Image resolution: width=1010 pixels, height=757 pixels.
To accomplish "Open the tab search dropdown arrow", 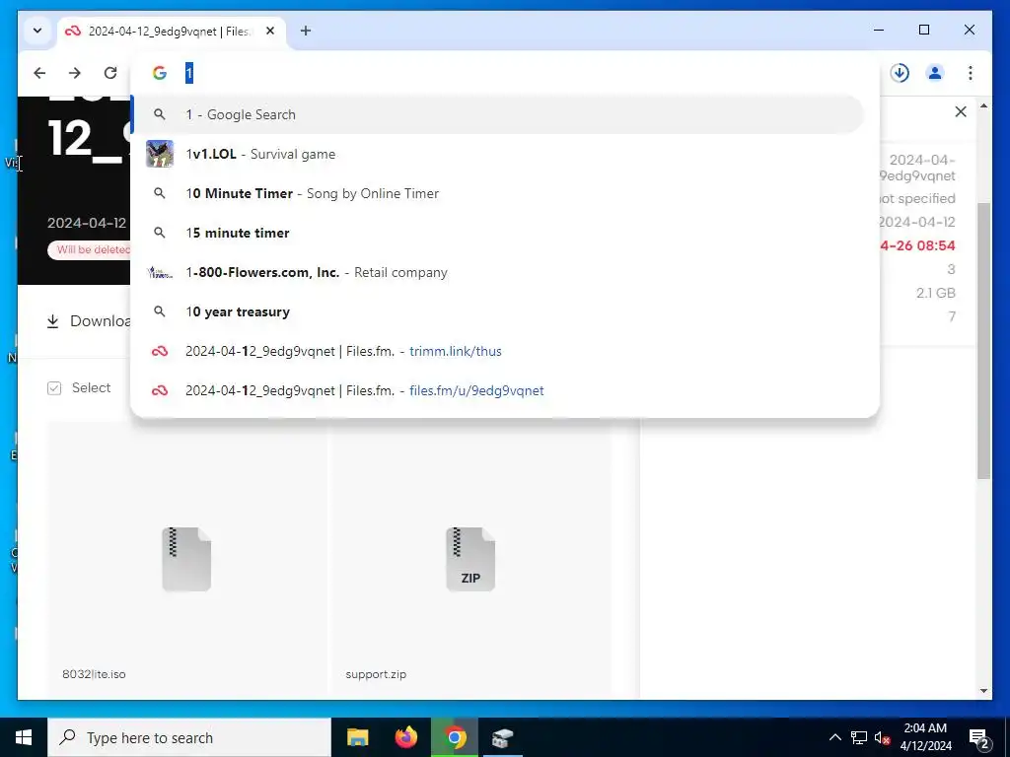I will pos(37,31).
